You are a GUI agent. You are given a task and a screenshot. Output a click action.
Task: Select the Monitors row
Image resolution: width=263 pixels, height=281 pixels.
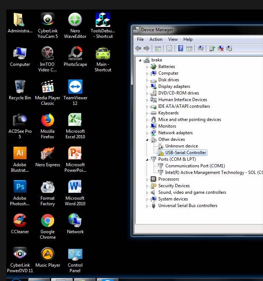pyautogui.click(x=167, y=126)
